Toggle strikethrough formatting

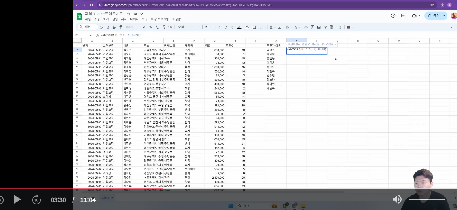point(232,27)
